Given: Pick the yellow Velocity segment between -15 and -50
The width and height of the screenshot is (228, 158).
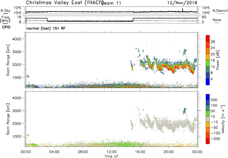Looking at the screenshot, I should coord(208,125).
